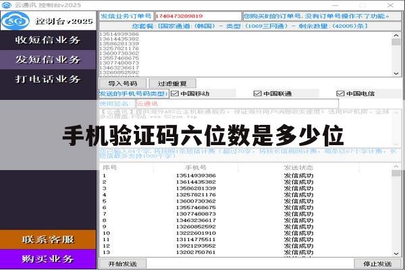This screenshot has height=270, width=405.
Task: Open the 打电话业务 section
Action: [48, 79]
